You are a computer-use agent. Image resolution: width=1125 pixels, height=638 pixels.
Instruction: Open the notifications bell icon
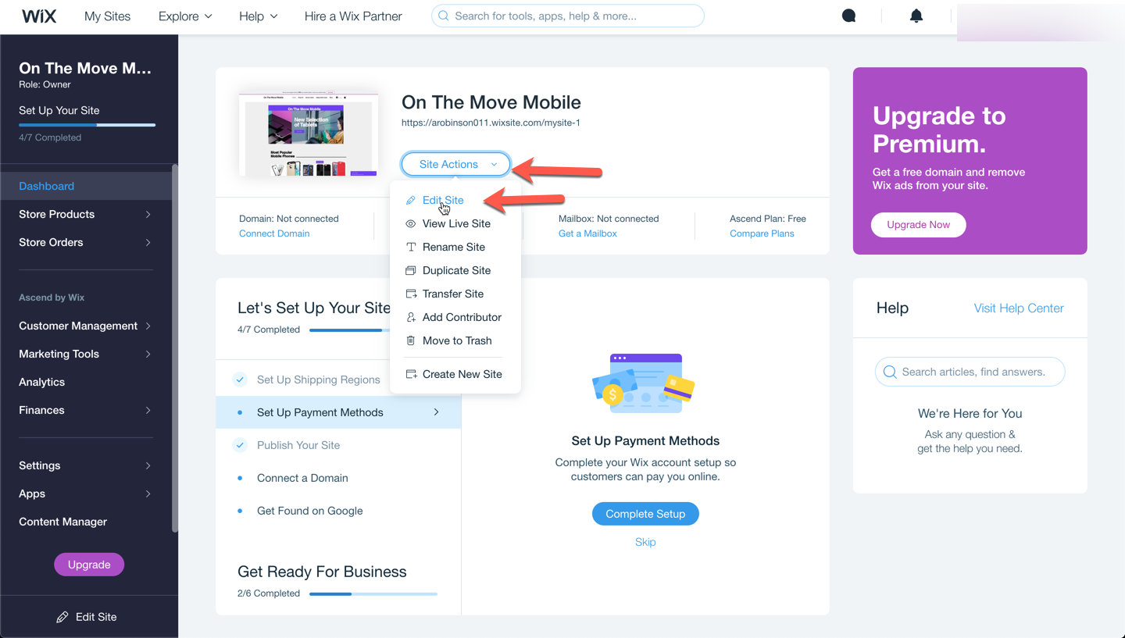pyautogui.click(x=916, y=16)
